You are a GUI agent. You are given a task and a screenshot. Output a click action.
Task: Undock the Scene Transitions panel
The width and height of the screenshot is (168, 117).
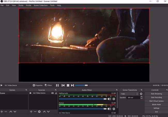click(x=142, y=90)
